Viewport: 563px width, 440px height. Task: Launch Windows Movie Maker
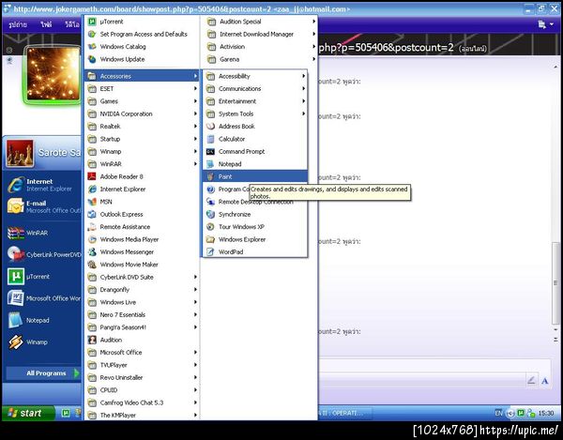(x=142, y=265)
